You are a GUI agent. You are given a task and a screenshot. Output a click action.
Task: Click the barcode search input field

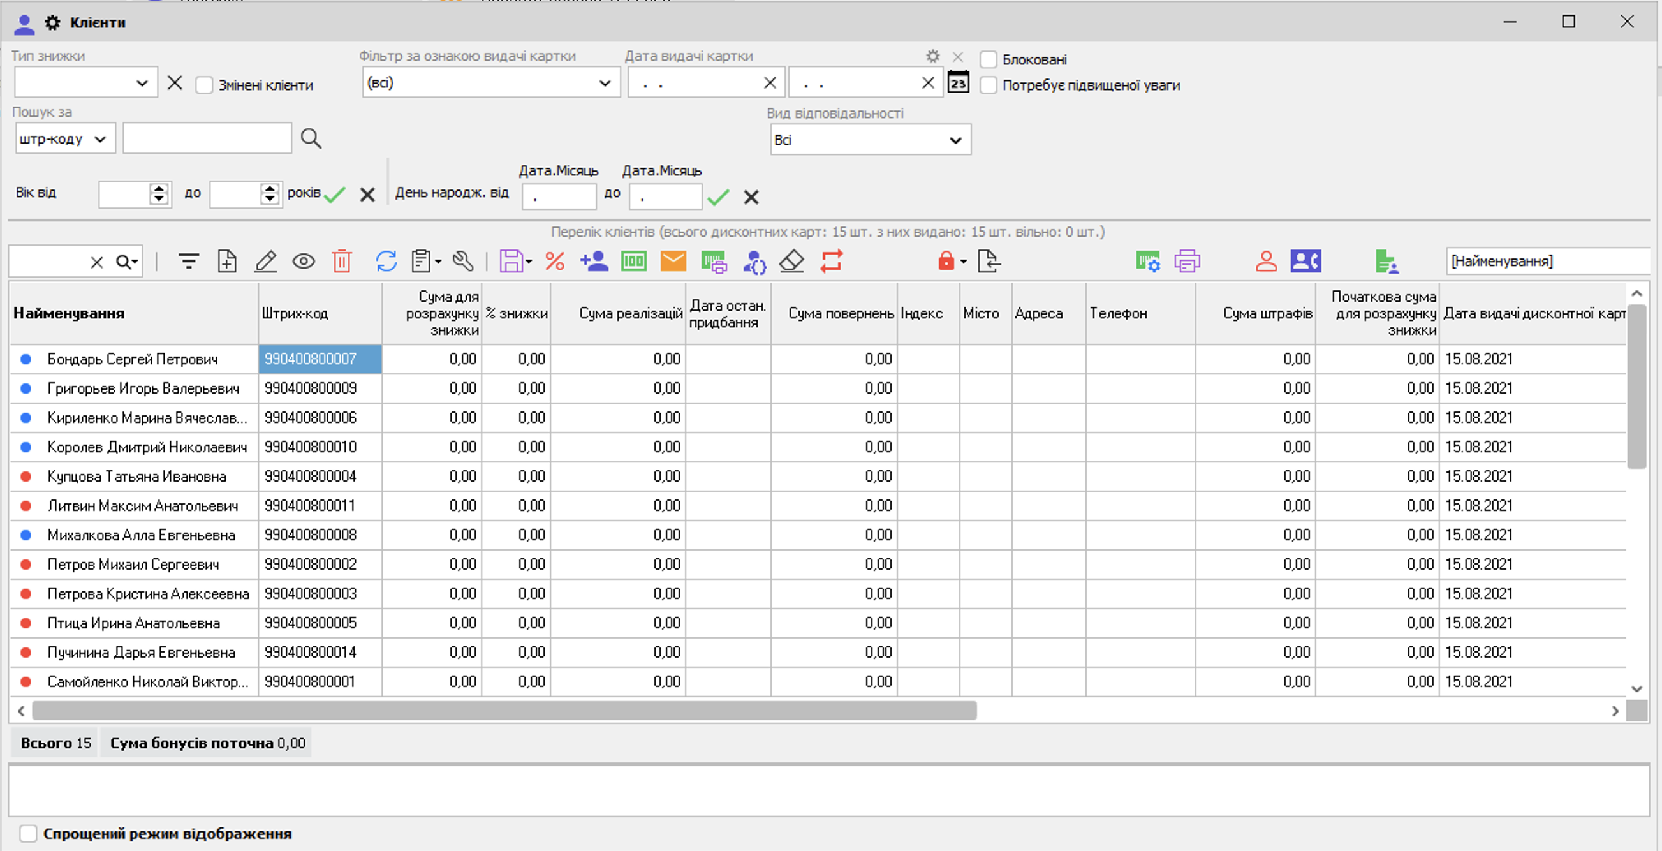pos(207,138)
